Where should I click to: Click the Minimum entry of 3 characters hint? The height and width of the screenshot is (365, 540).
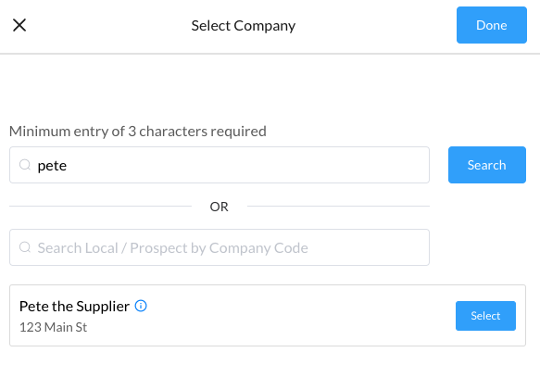138,132
